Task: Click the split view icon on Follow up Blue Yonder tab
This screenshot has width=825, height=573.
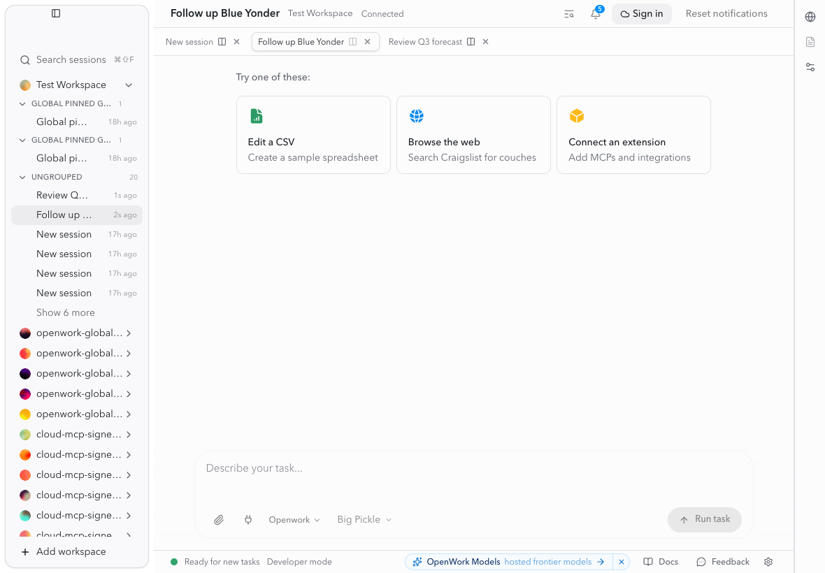Action: coord(352,41)
